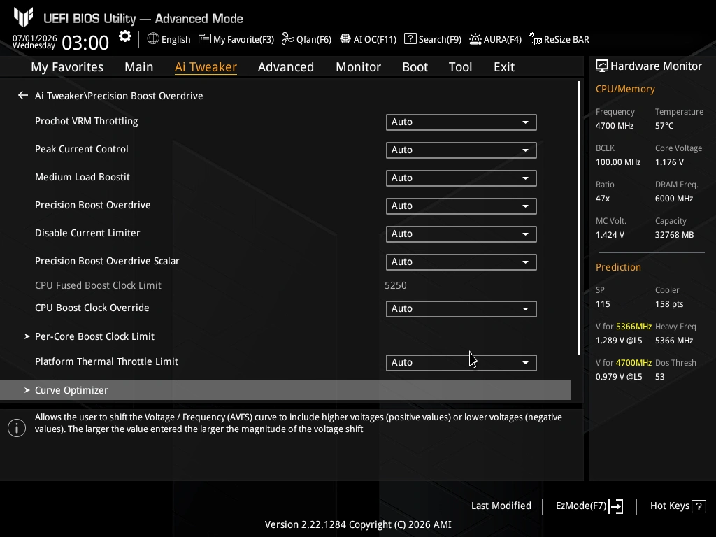Click the Hot Keys question mark icon

pyautogui.click(x=699, y=506)
